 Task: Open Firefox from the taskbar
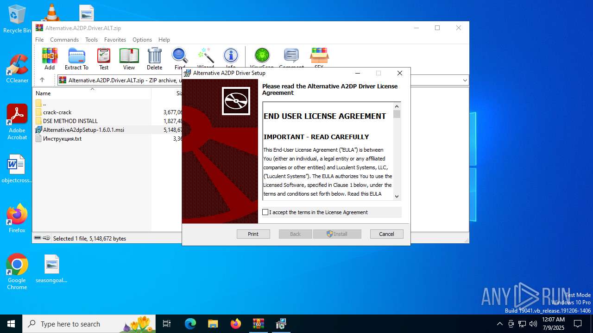tap(236, 324)
